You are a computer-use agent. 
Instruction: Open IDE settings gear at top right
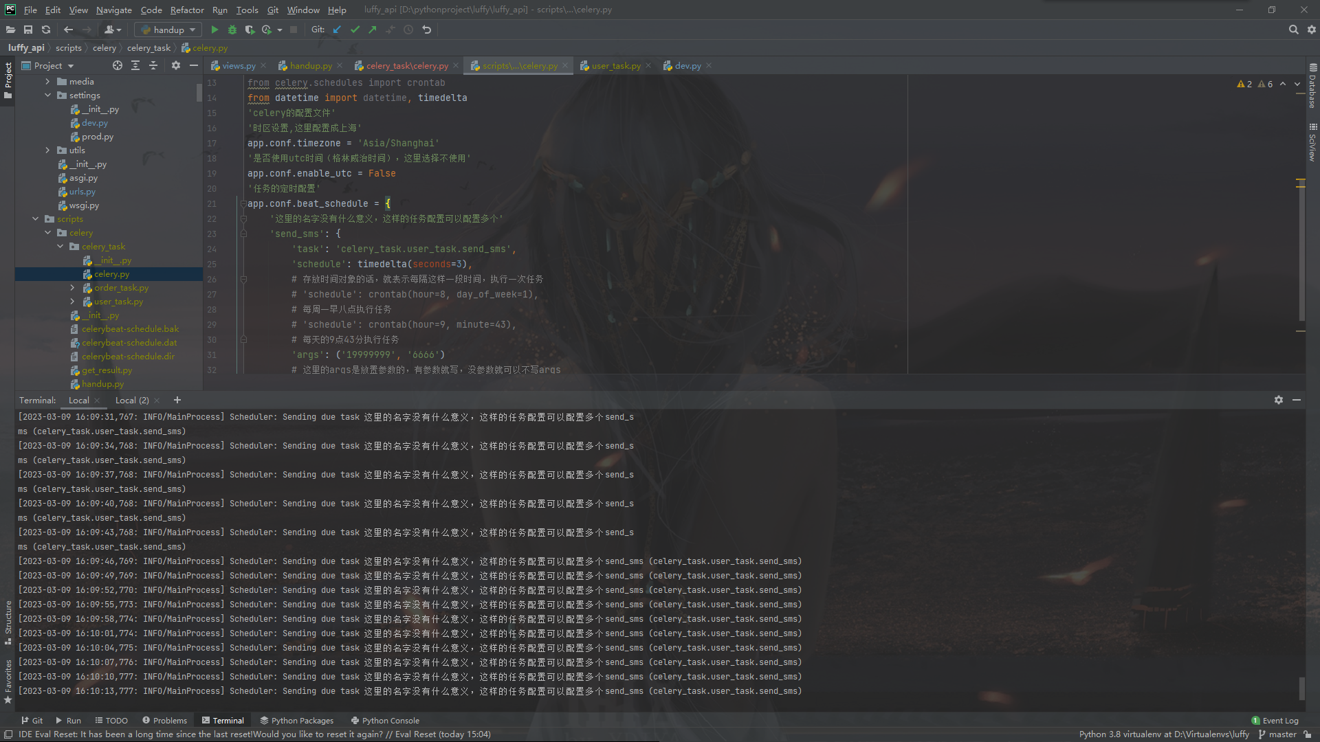point(1311,30)
